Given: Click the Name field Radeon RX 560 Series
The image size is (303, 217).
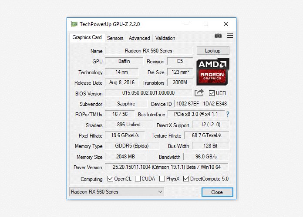Looking at the screenshot, I should pos(148,51).
